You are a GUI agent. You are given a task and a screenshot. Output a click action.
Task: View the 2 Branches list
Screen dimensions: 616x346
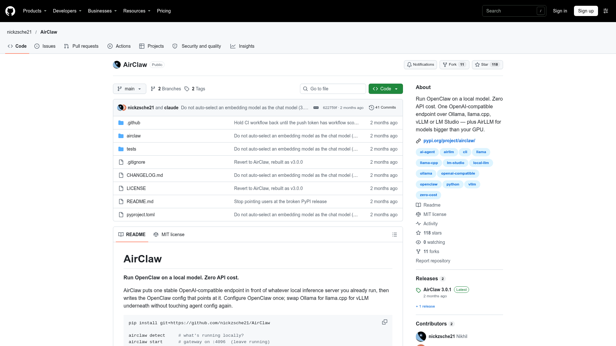click(166, 89)
